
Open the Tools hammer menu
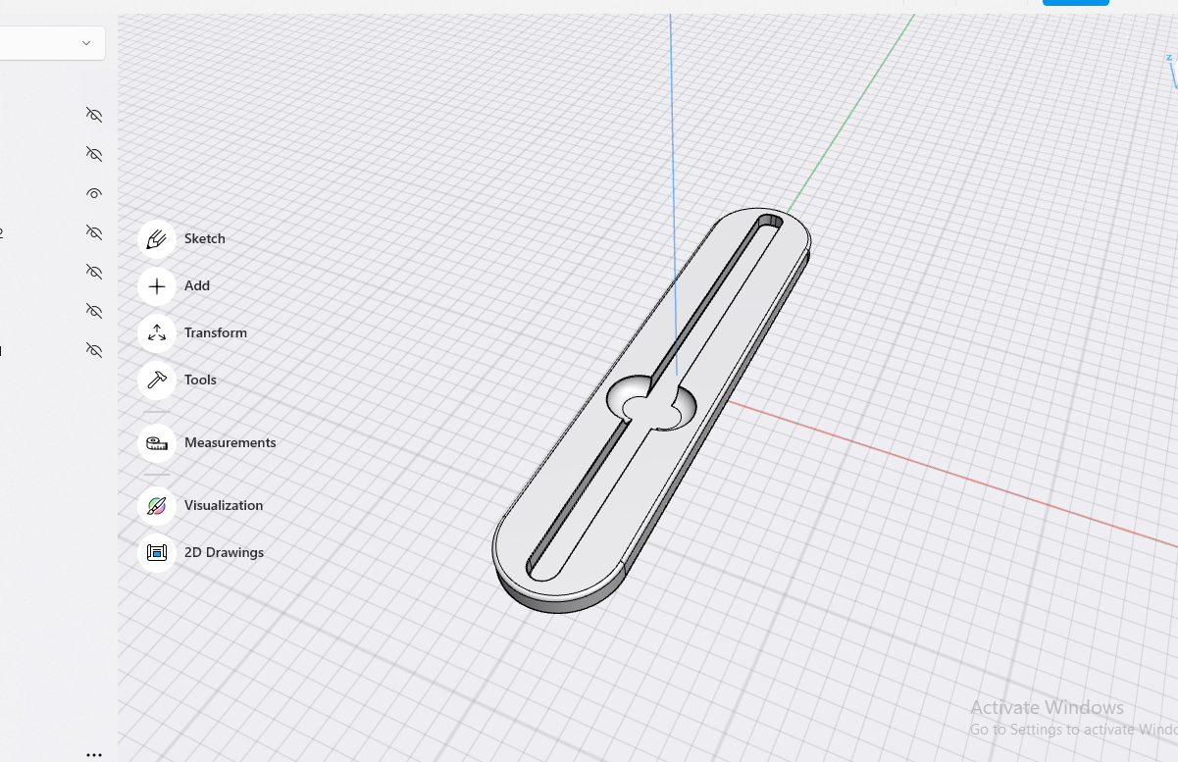[157, 381]
